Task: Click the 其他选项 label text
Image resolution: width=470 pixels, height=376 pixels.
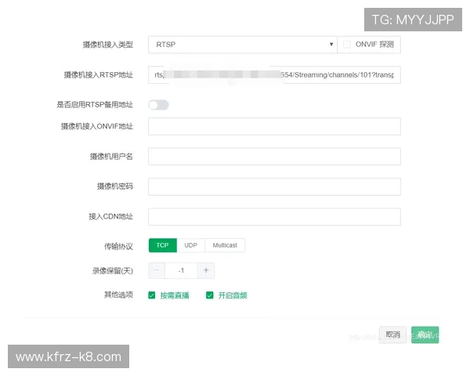Action: [118, 295]
